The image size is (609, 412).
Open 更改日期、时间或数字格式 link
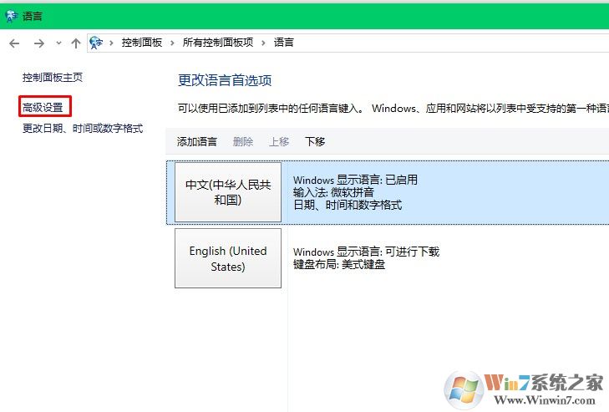pyautogui.click(x=83, y=128)
